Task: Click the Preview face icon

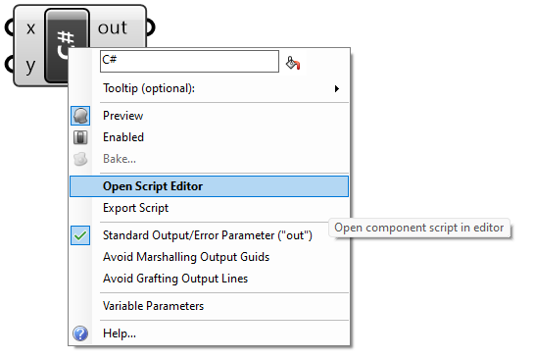Action: tap(80, 116)
